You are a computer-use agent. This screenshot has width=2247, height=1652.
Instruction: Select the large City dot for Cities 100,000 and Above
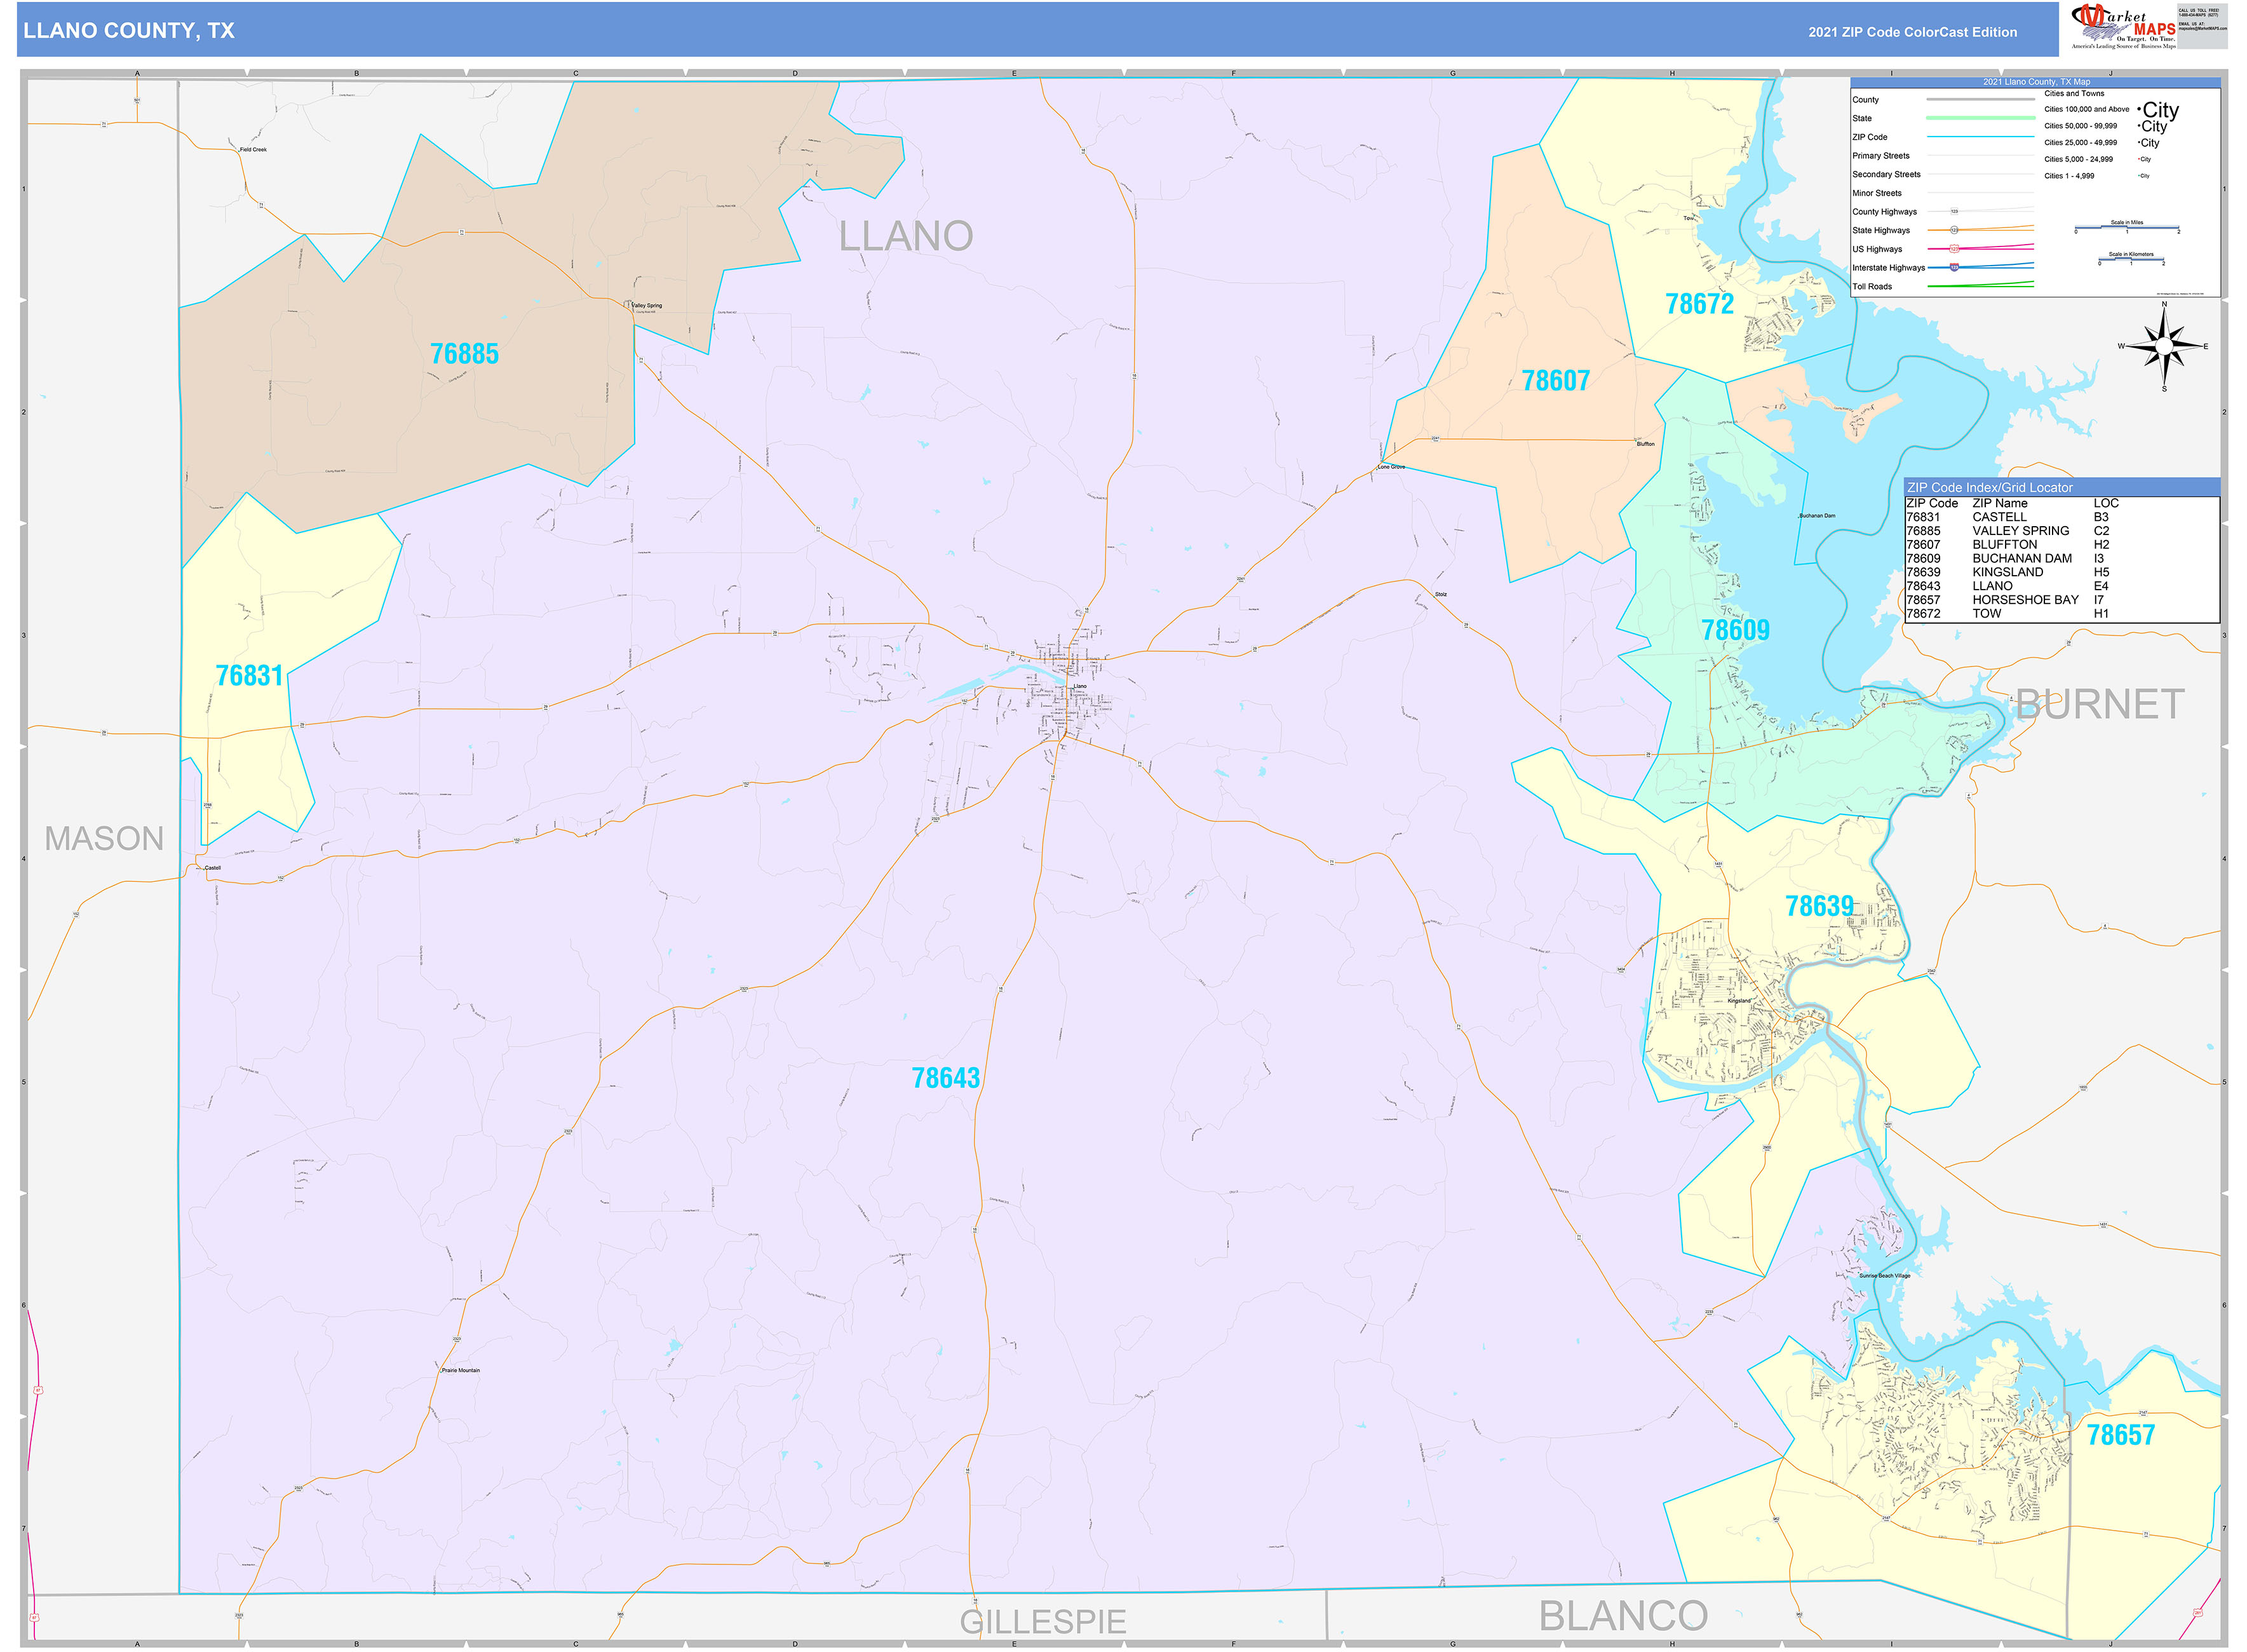coord(2139,110)
